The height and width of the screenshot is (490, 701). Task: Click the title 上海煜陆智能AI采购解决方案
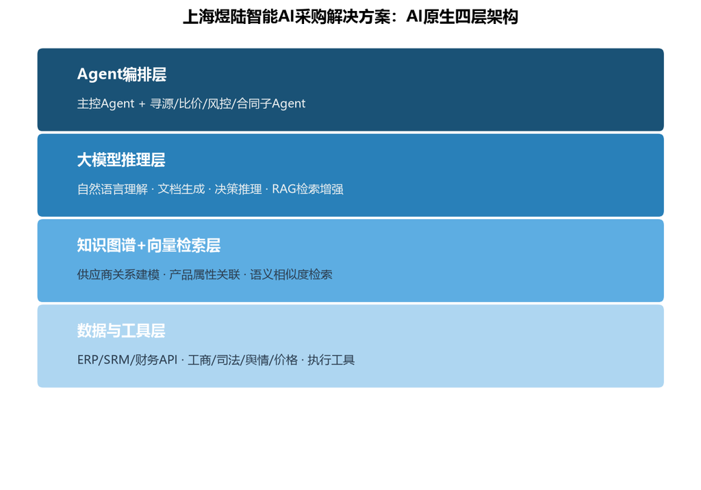click(350, 17)
